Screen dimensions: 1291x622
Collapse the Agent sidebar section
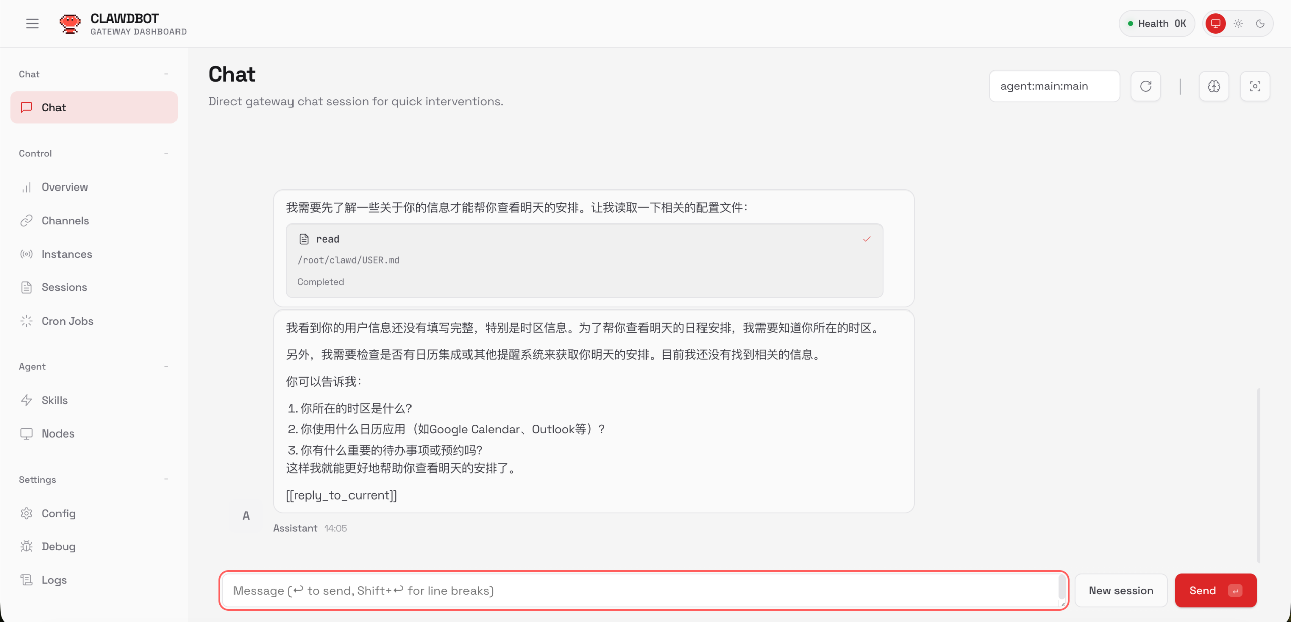166,366
